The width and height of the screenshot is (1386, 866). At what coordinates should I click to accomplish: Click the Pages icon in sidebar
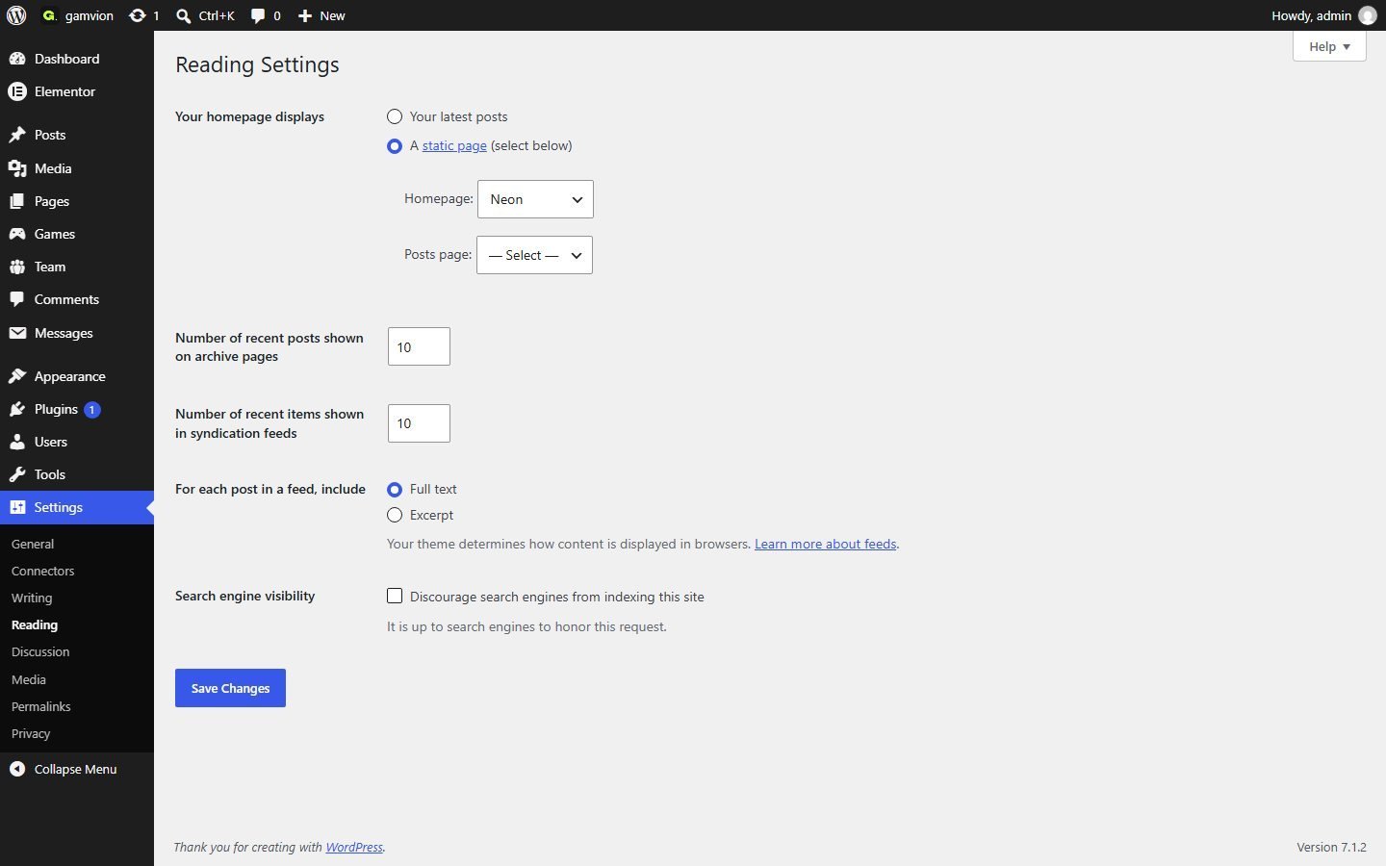pyautogui.click(x=17, y=201)
